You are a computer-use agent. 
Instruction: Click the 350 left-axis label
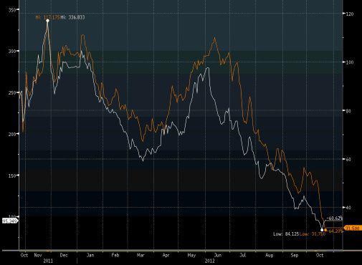tap(12, 9)
